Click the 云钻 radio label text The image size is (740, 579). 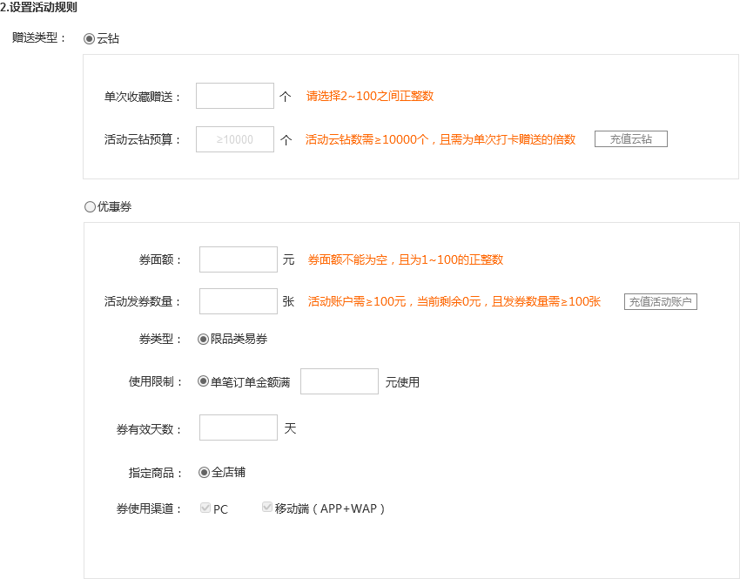tap(108, 38)
